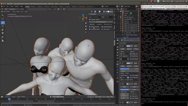
Task: Open the Output properties tab icon
Action: pyautogui.click(x=117, y=50)
